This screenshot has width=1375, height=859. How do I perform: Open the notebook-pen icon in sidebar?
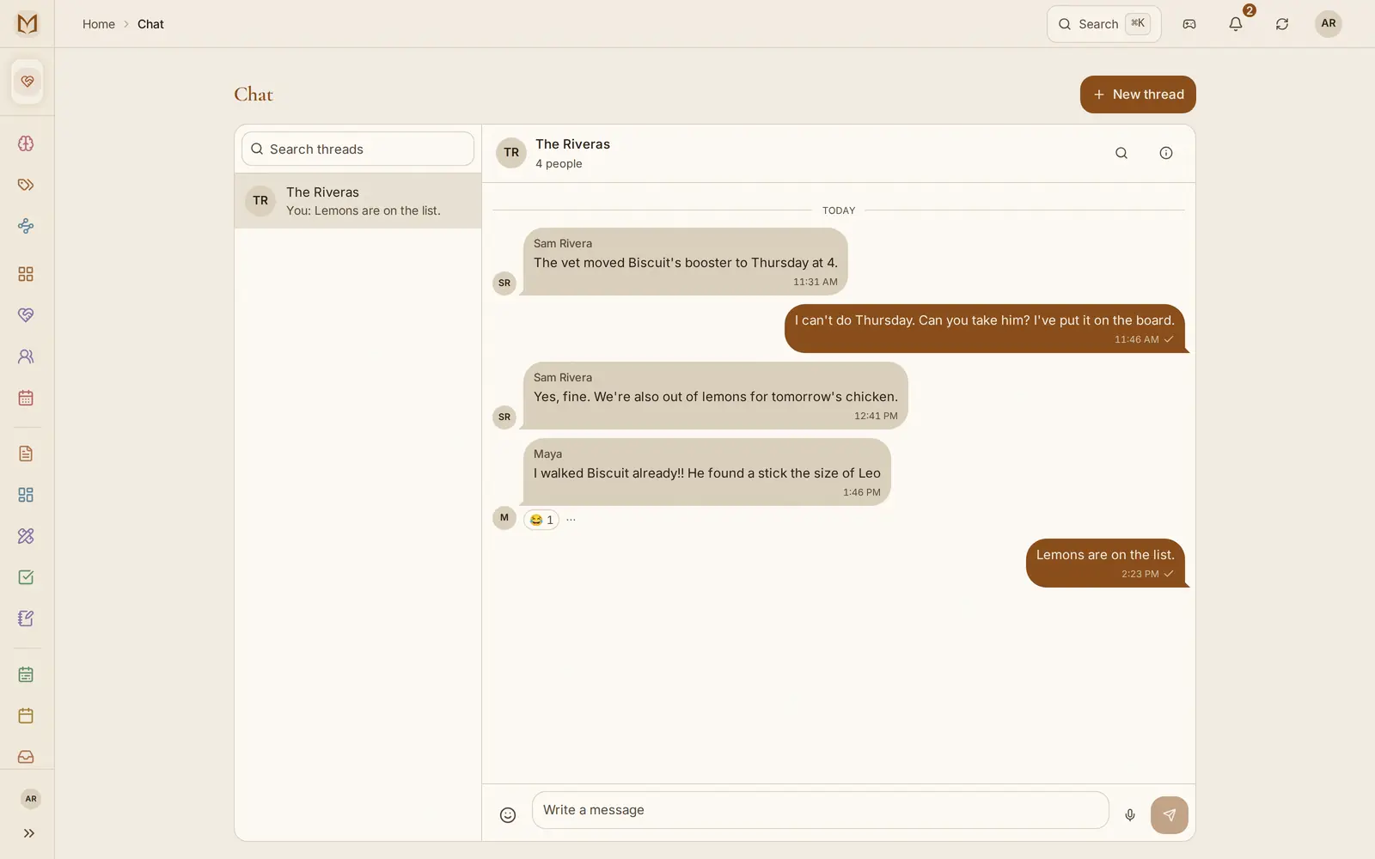(x=26, y=618)
